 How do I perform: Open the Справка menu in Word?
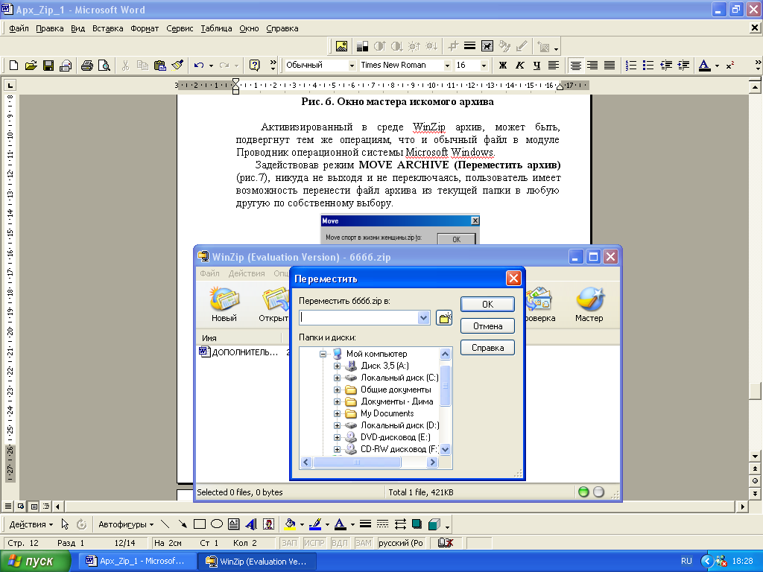coord(282,28)
